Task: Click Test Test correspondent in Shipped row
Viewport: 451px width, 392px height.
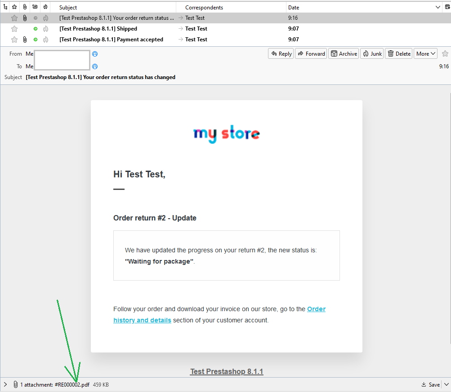Action: (x=196, y=29)
